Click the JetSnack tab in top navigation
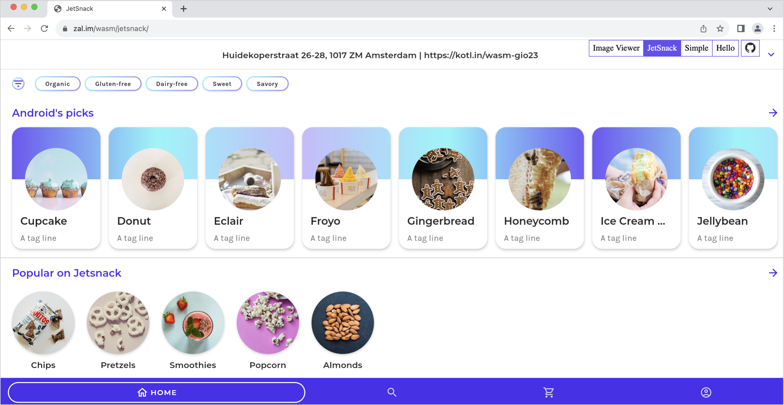Image resolution: width=784 pixels, height=405 pixels. point(662,48)
